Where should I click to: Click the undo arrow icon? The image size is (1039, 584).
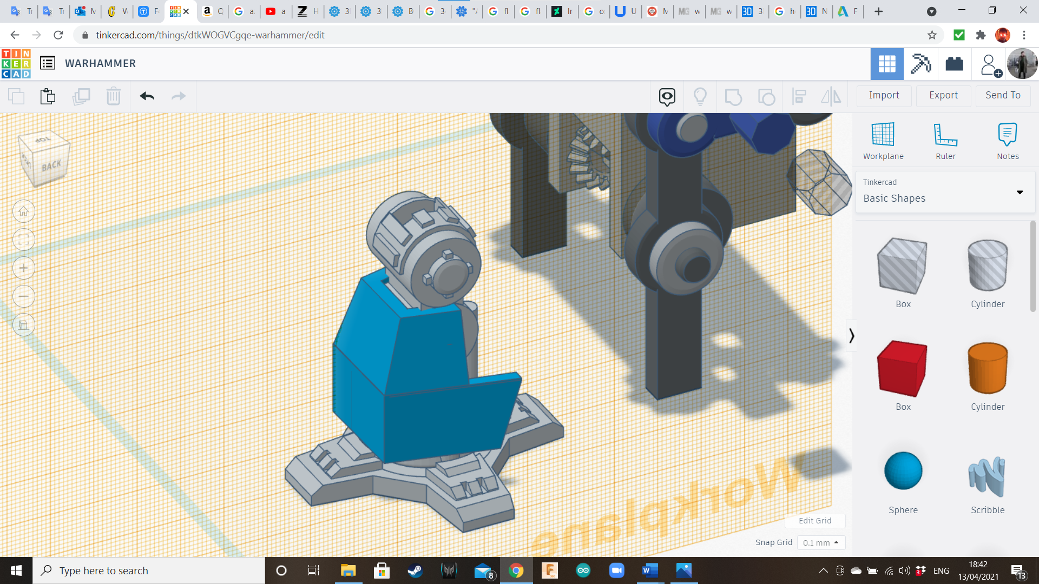click(x=147, y=96)
